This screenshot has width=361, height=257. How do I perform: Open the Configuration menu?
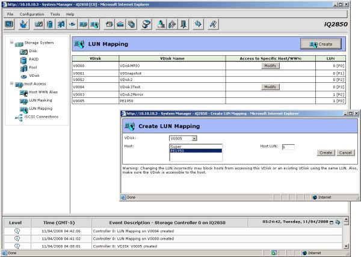point(32,14)
